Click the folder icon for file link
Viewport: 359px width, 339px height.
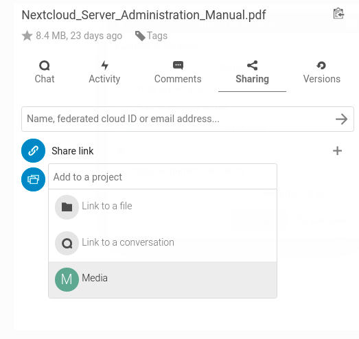tap(67, 207)
